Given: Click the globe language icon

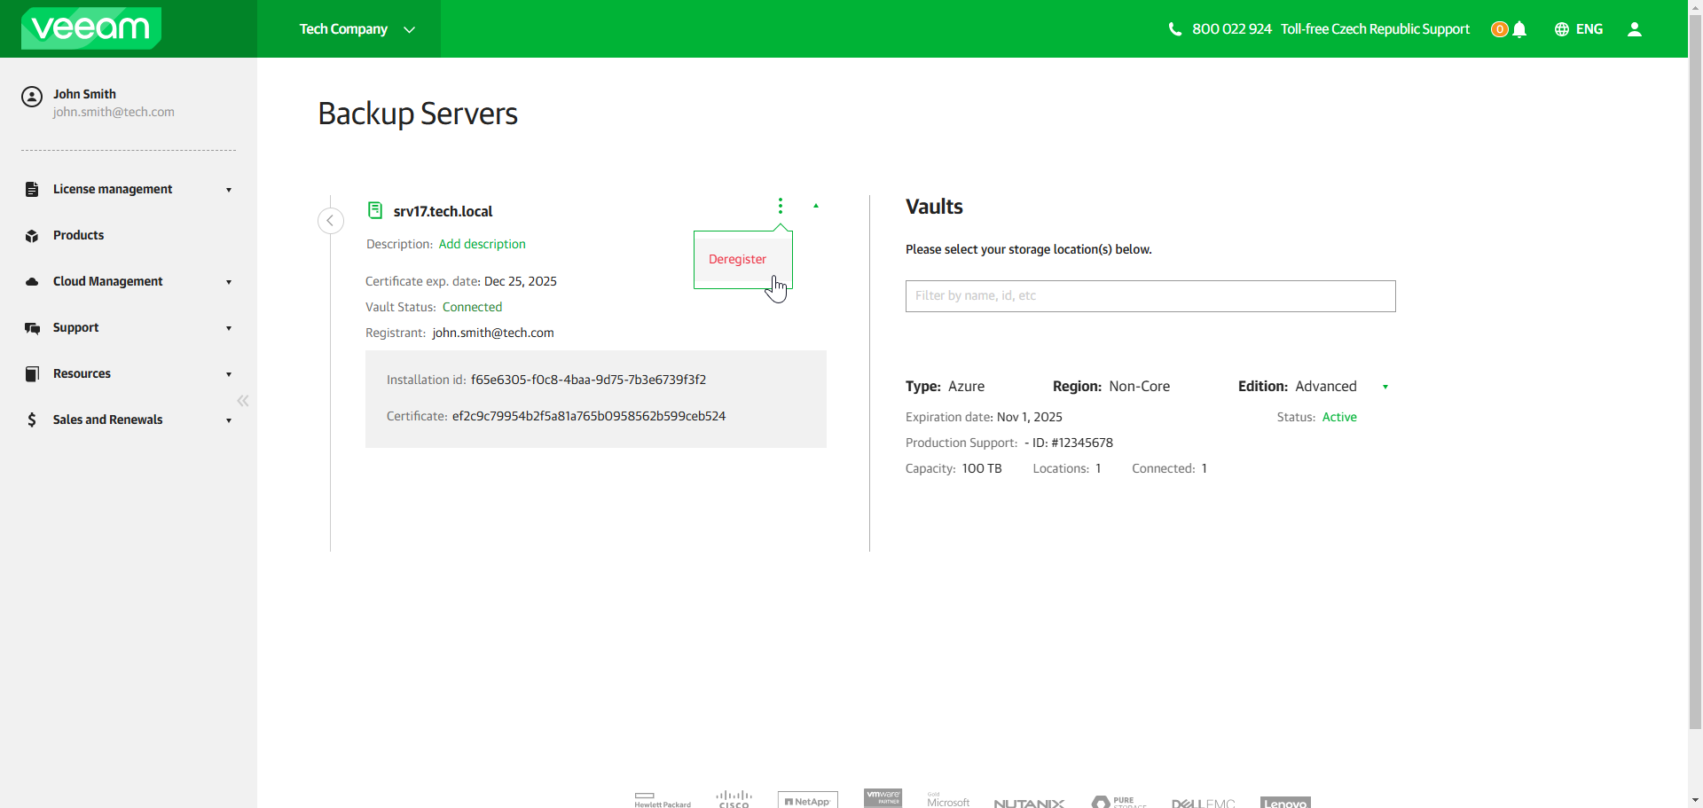Looking at the screenshot, I should (x=1562, y=29).
